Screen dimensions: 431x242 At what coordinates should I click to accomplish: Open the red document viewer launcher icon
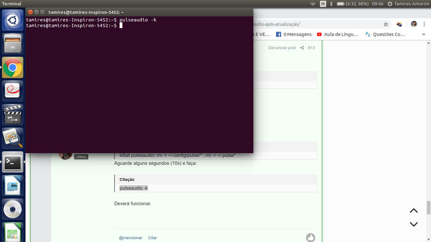point(13,91)
